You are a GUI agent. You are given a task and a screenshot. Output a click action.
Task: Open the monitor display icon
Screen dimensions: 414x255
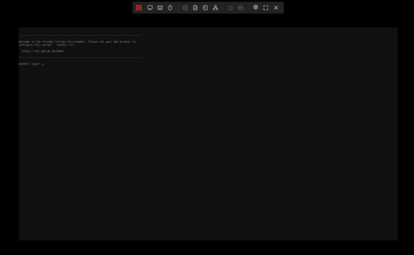tap(150, 8)
